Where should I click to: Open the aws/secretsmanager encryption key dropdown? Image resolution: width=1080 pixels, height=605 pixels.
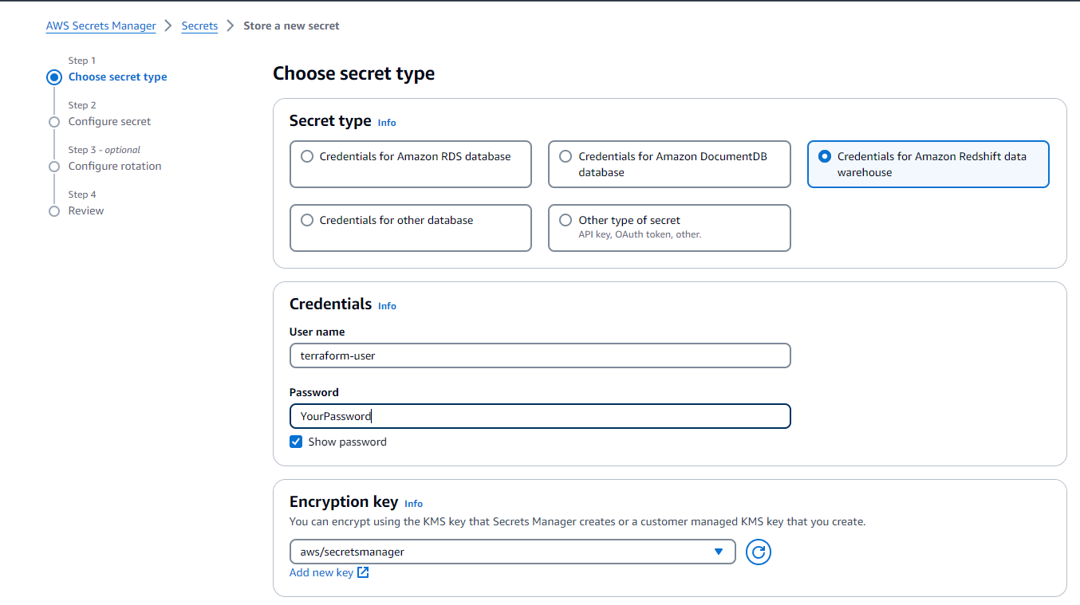tap(512, 552)
